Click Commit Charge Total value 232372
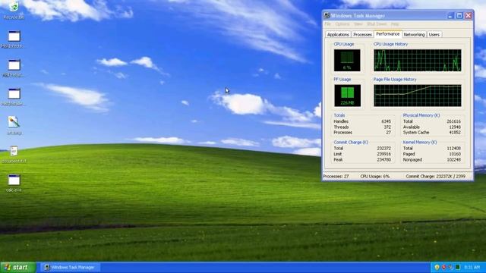Image resolution: width=486 pixels, height=273 pixels. pyautogui.click(x=384, y=149)
